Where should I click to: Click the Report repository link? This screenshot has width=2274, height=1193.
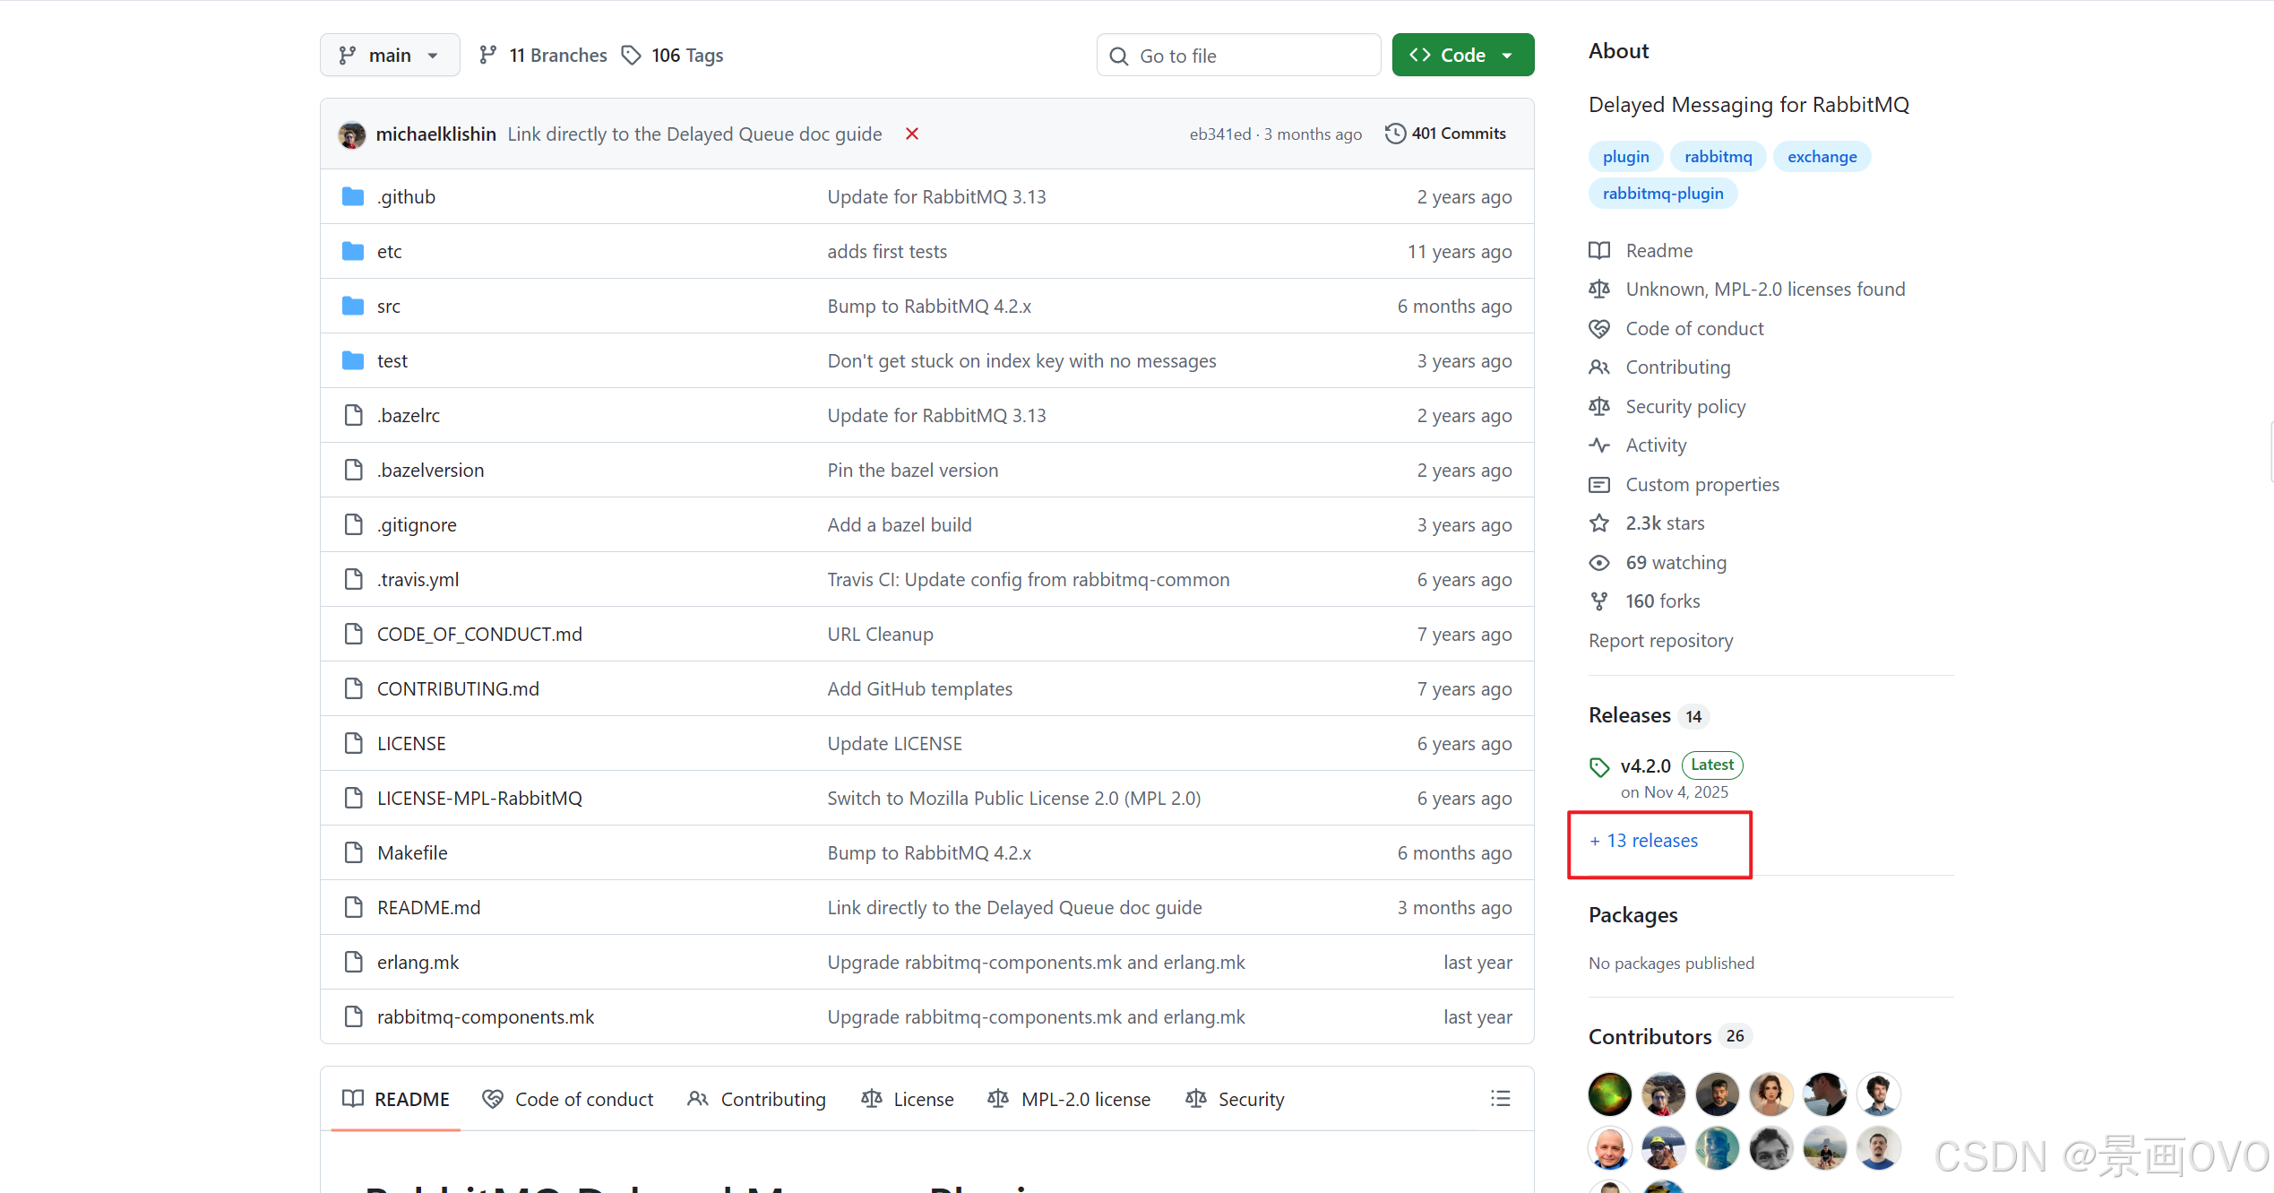click(x=1660, y=641)
